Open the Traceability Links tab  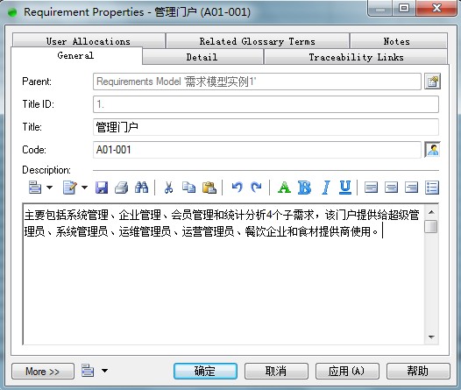point(356,57)
